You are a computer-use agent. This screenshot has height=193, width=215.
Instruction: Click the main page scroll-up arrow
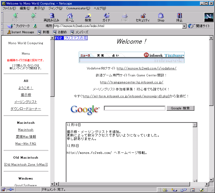[x=211, y=38]
